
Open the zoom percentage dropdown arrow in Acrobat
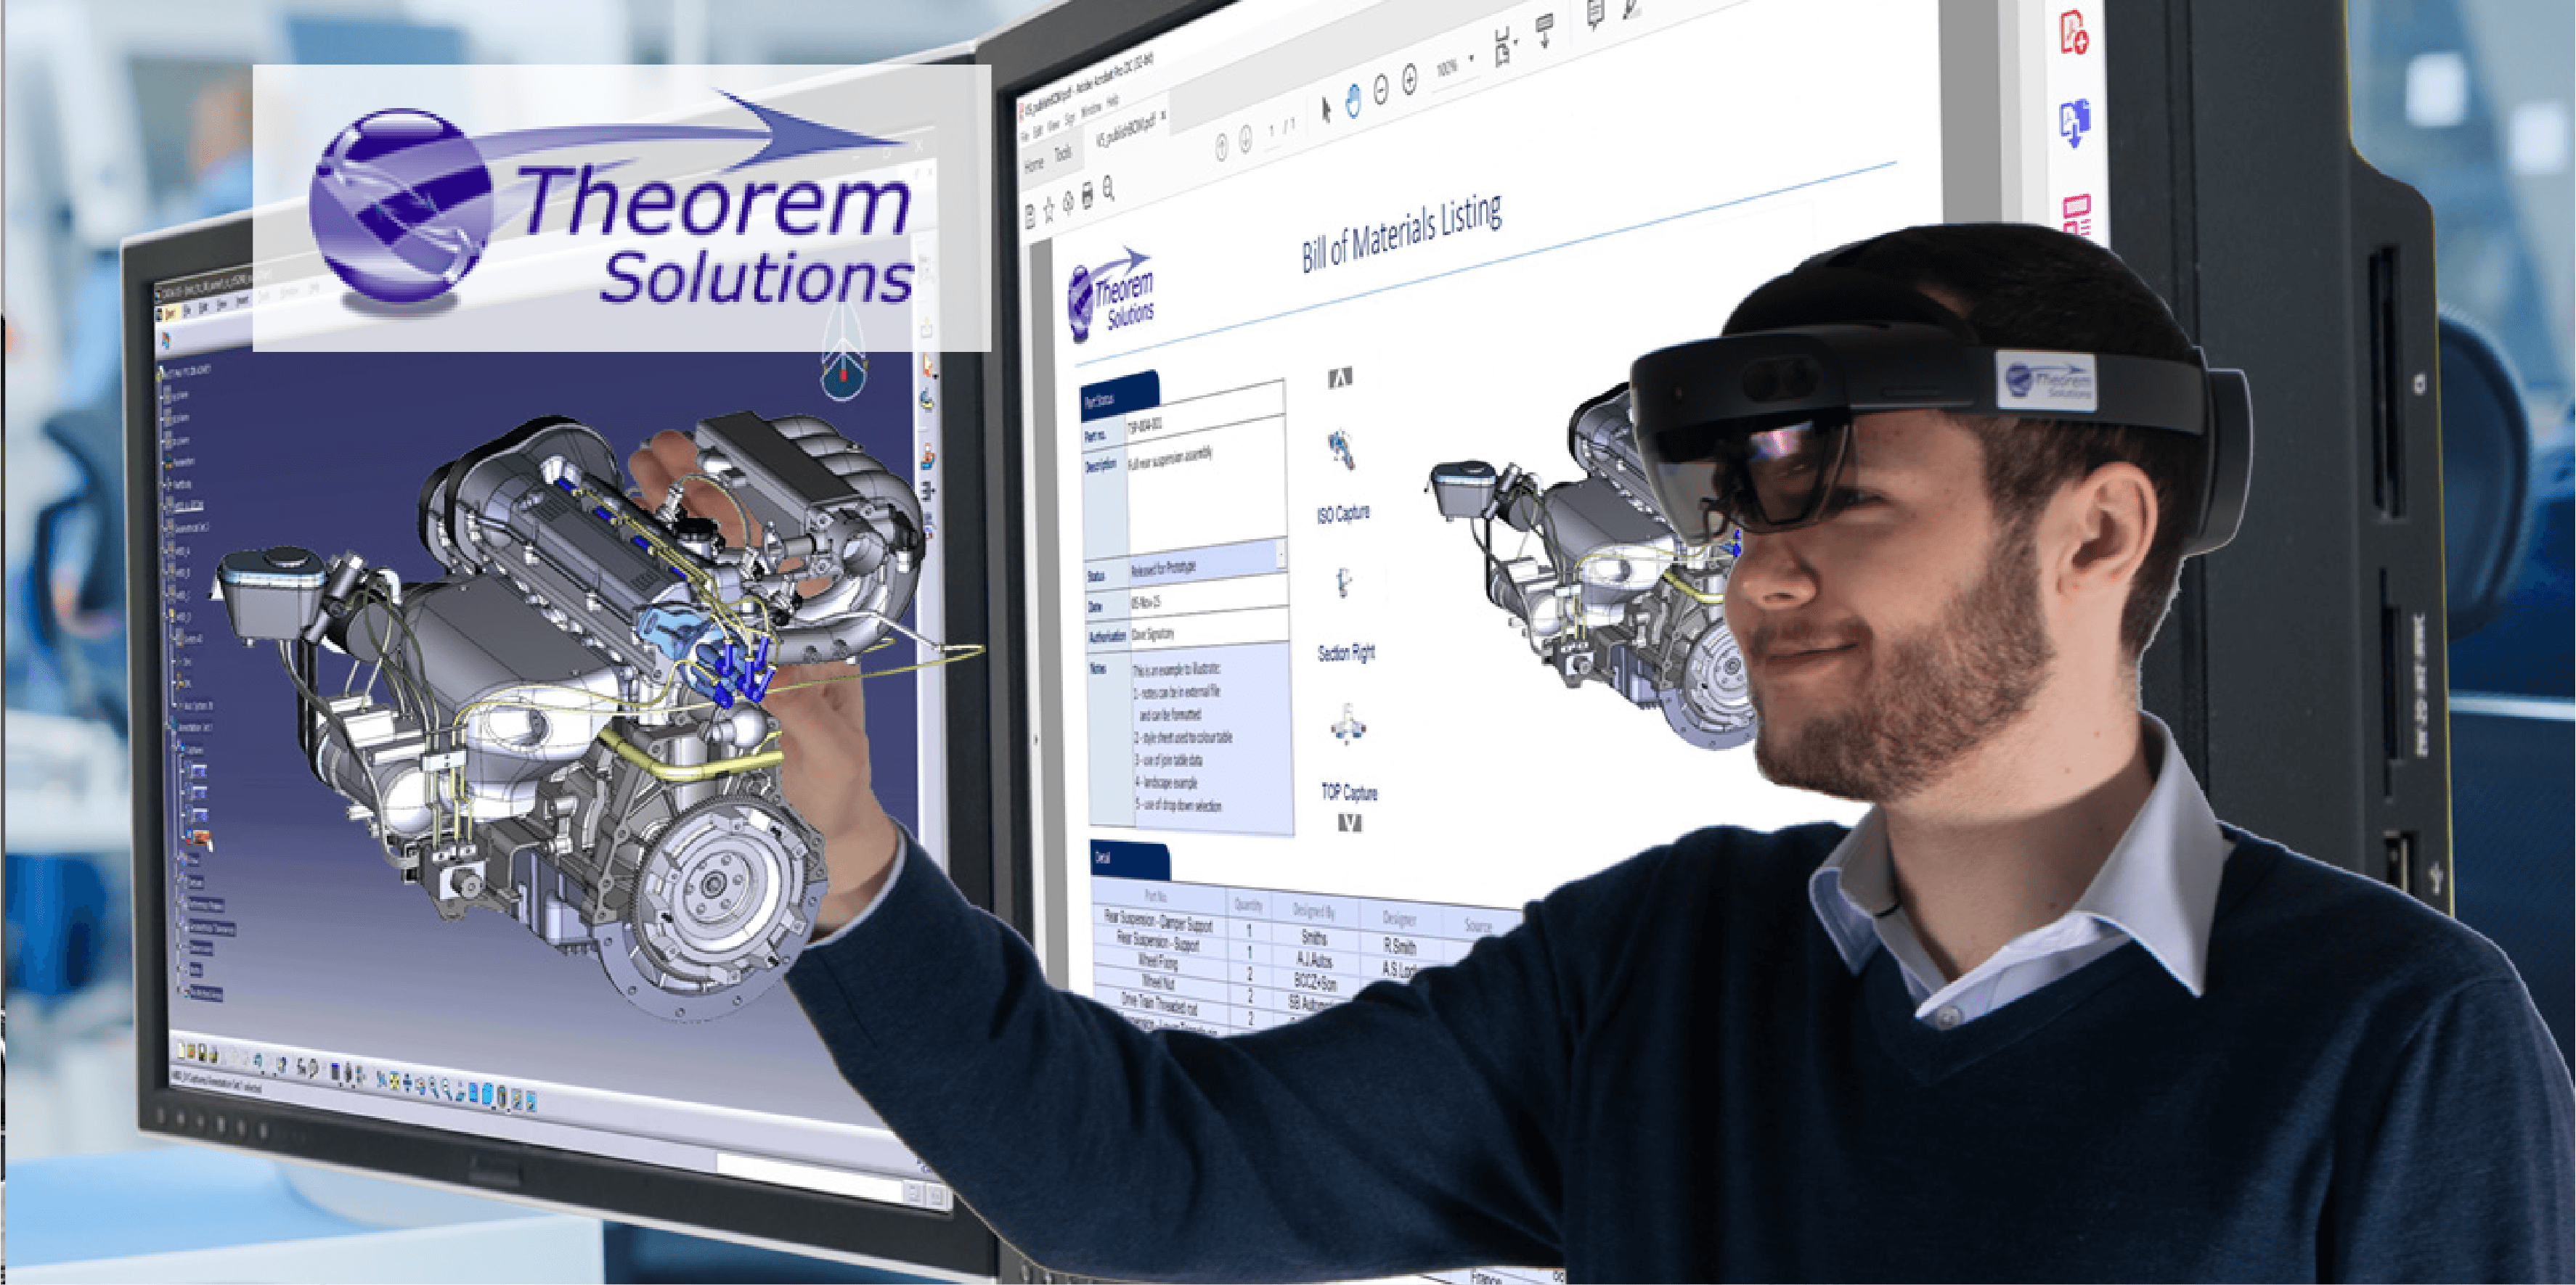(x=1471, y=58)
